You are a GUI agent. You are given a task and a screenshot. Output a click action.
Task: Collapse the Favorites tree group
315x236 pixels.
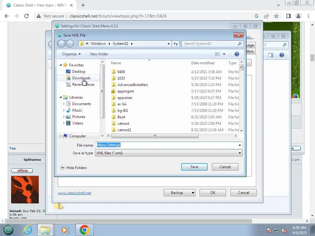[x=61, y=65]
